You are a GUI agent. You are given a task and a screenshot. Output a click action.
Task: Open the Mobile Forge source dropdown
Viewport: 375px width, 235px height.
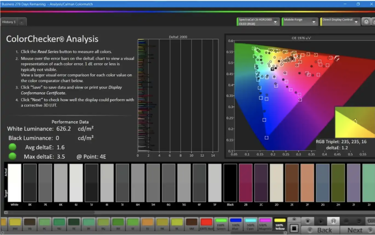click(x=300, y=22)
